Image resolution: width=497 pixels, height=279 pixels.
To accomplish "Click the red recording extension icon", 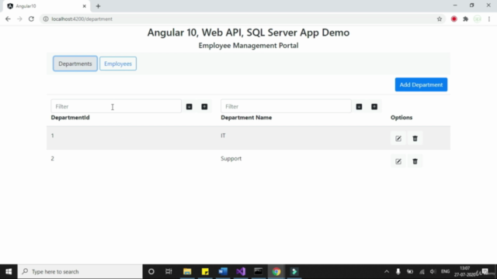I will coord(454,19).
